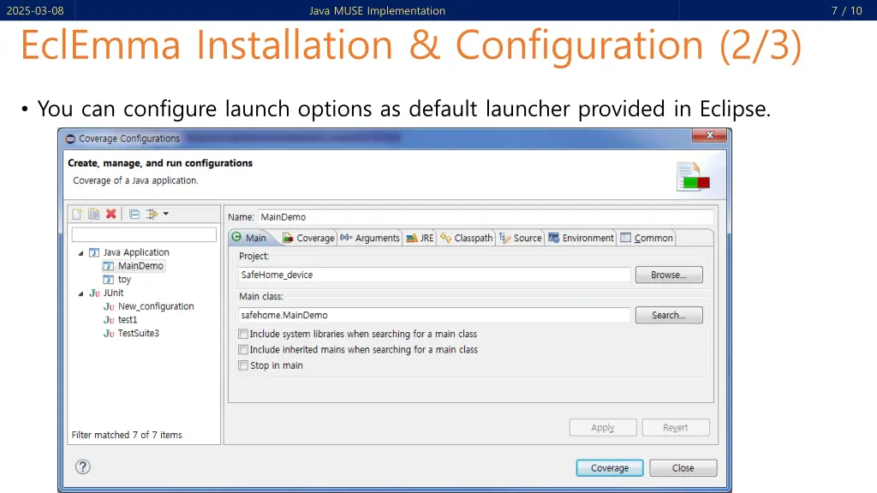Click the JUnit icon next to New_configuration

click(x=109, y=306)
